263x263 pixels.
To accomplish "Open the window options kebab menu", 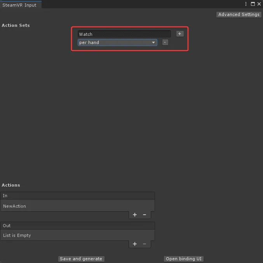I will (246, 4).
